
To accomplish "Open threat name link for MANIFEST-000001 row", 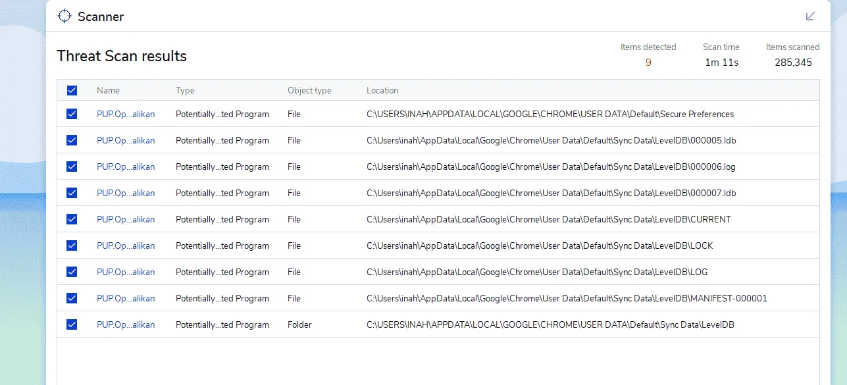I will click(x=126, y=298).
